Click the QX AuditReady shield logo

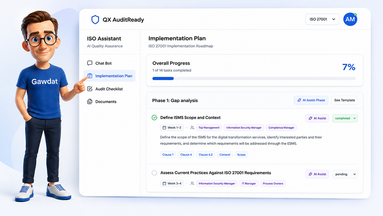95,20
